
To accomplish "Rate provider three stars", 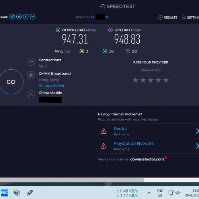I will pos(151,80).
